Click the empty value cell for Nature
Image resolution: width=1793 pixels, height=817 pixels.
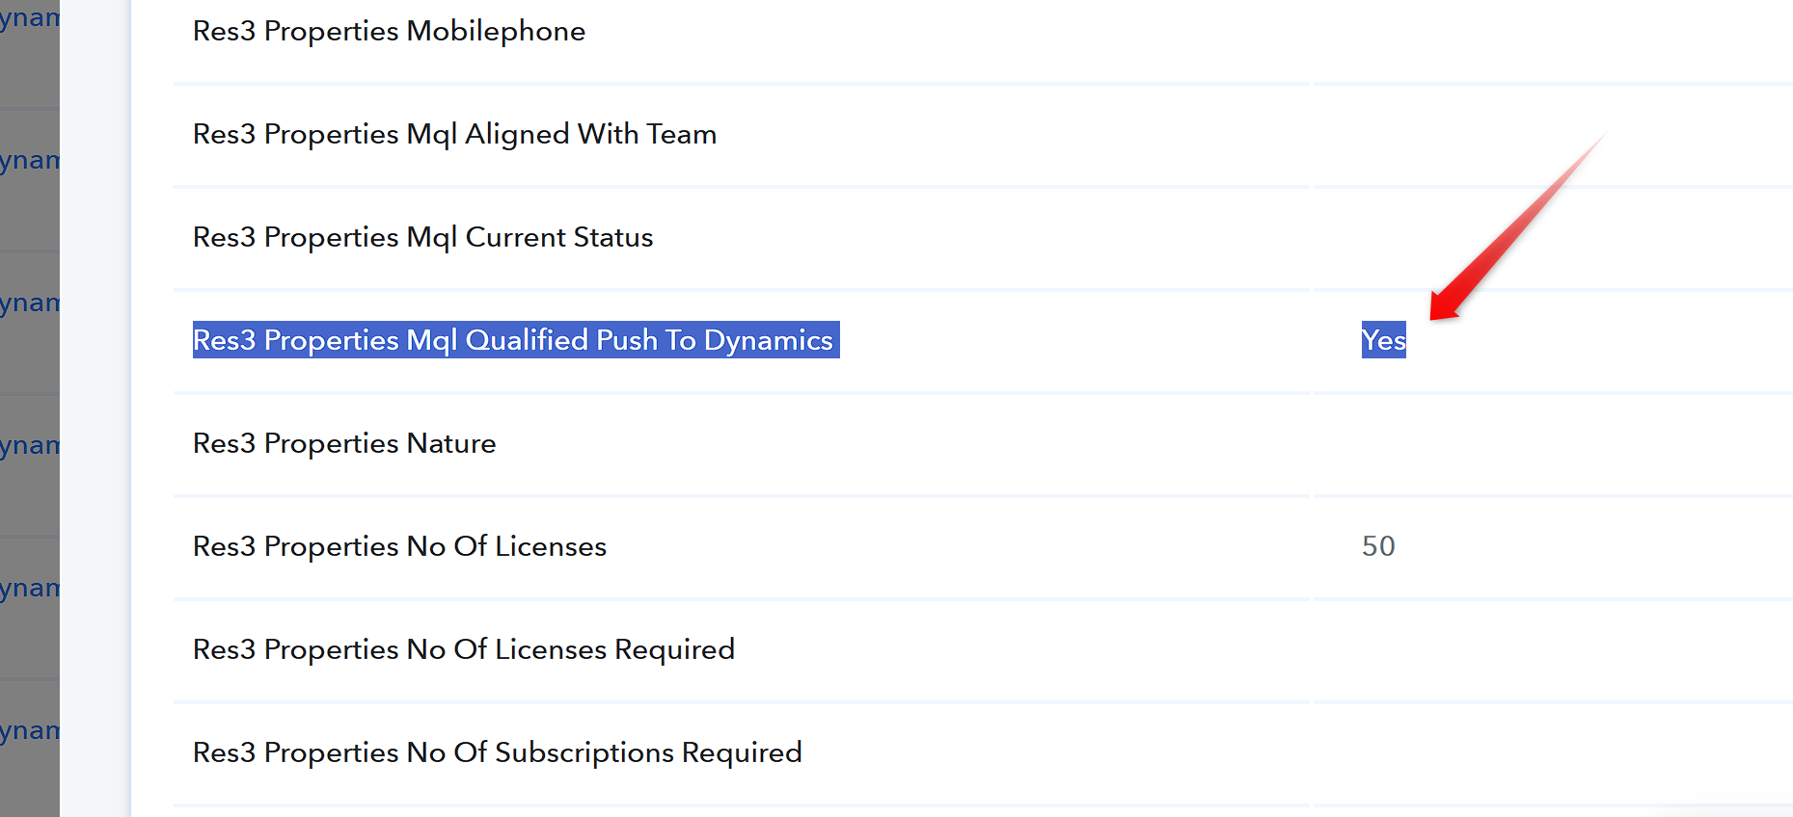point(1553,443)
